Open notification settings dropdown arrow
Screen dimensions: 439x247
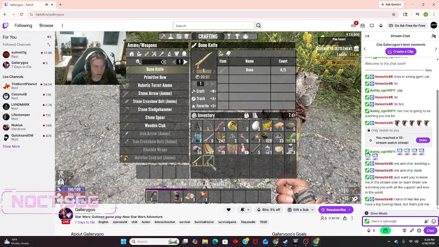[x=248, y=210]
